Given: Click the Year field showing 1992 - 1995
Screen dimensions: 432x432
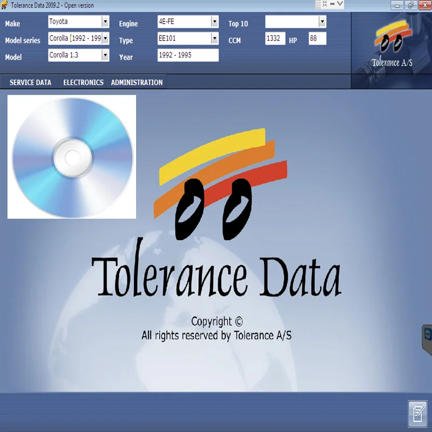Looking at the screenshot, I should point(188,55).
